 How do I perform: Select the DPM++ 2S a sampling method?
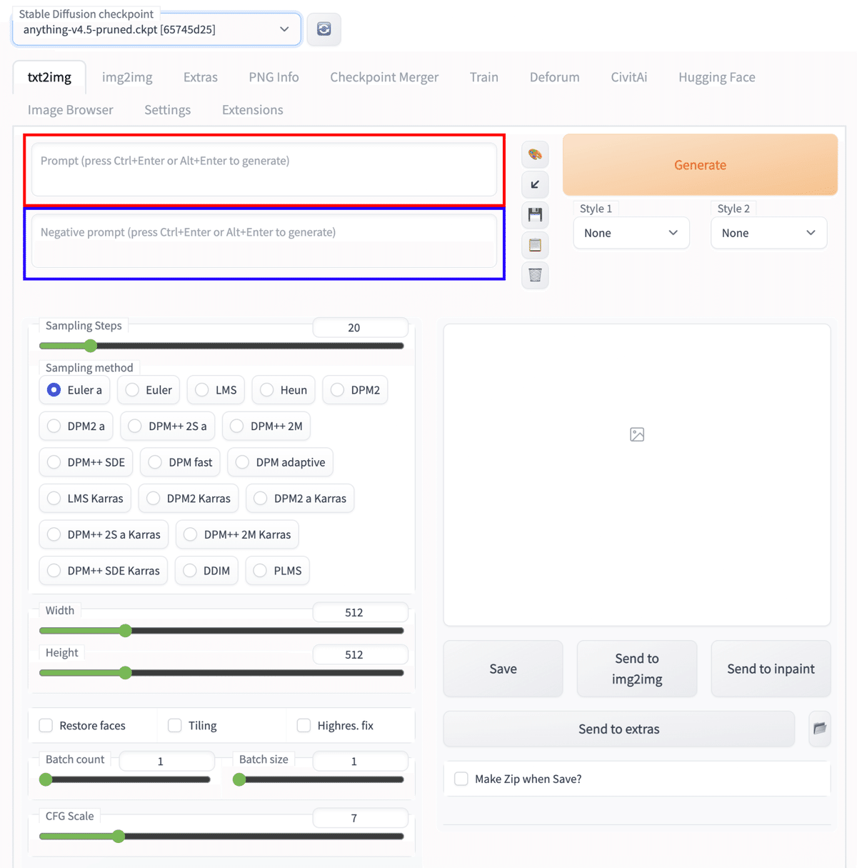click(x=167, y=426)
